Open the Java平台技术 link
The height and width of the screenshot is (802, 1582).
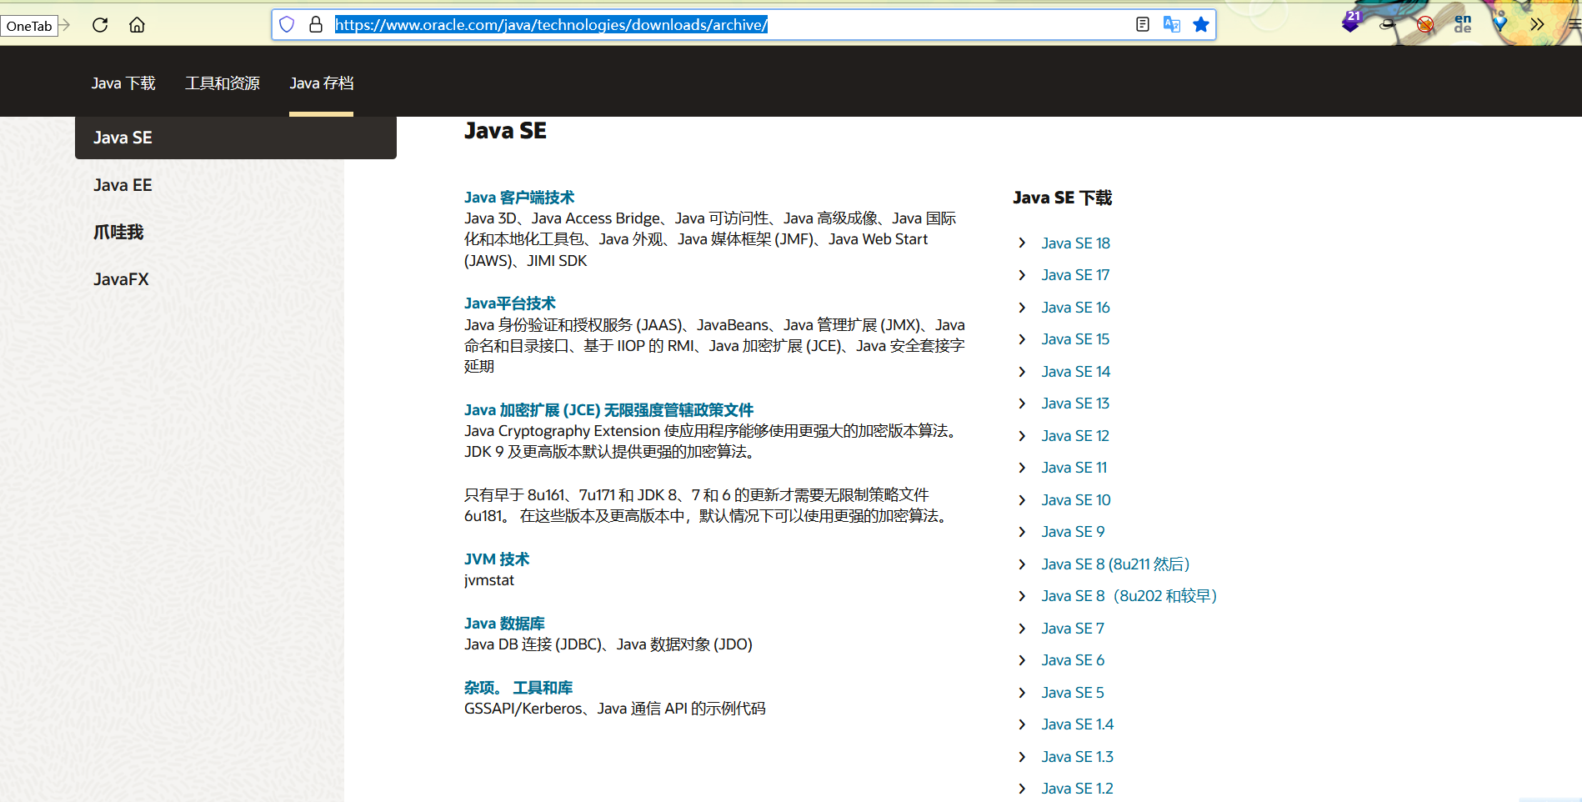point(510,303)
